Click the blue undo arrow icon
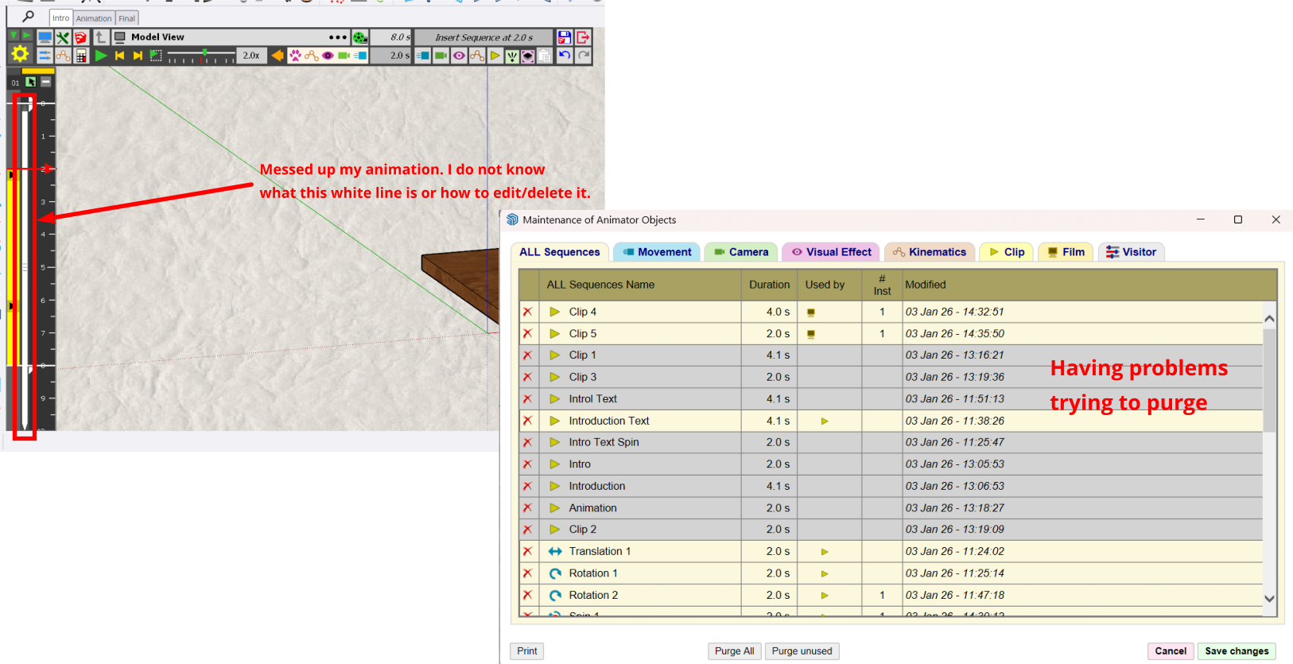This screenshot has width=1293, height=664. [x=565, y=55]
